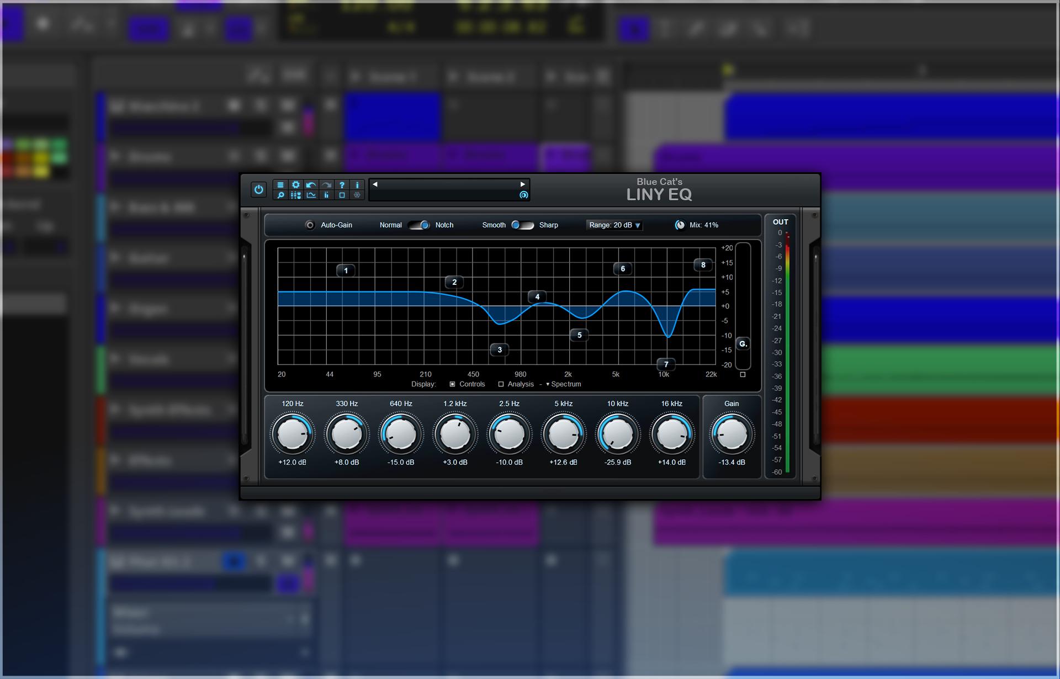1060x679 pixels.
Task: Click the Mix 41% knob
Action: tap(680, 225)
